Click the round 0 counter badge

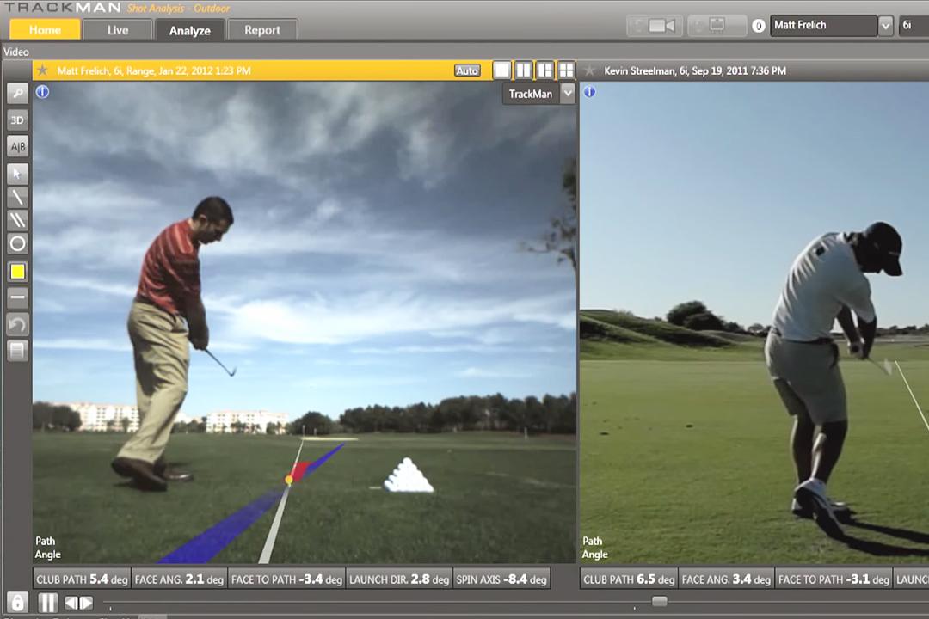[x=759, y=26]
